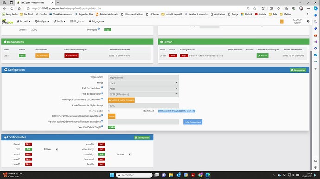Click the Port d'écoute field showing 8080
Screen dimensions: 320x179
[143, 106]
